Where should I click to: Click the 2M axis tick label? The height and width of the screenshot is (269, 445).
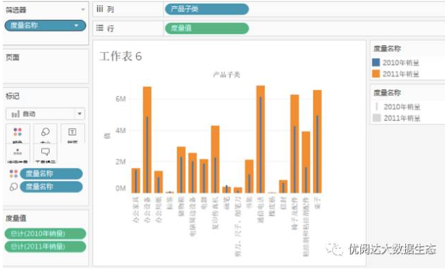(121, 162)
